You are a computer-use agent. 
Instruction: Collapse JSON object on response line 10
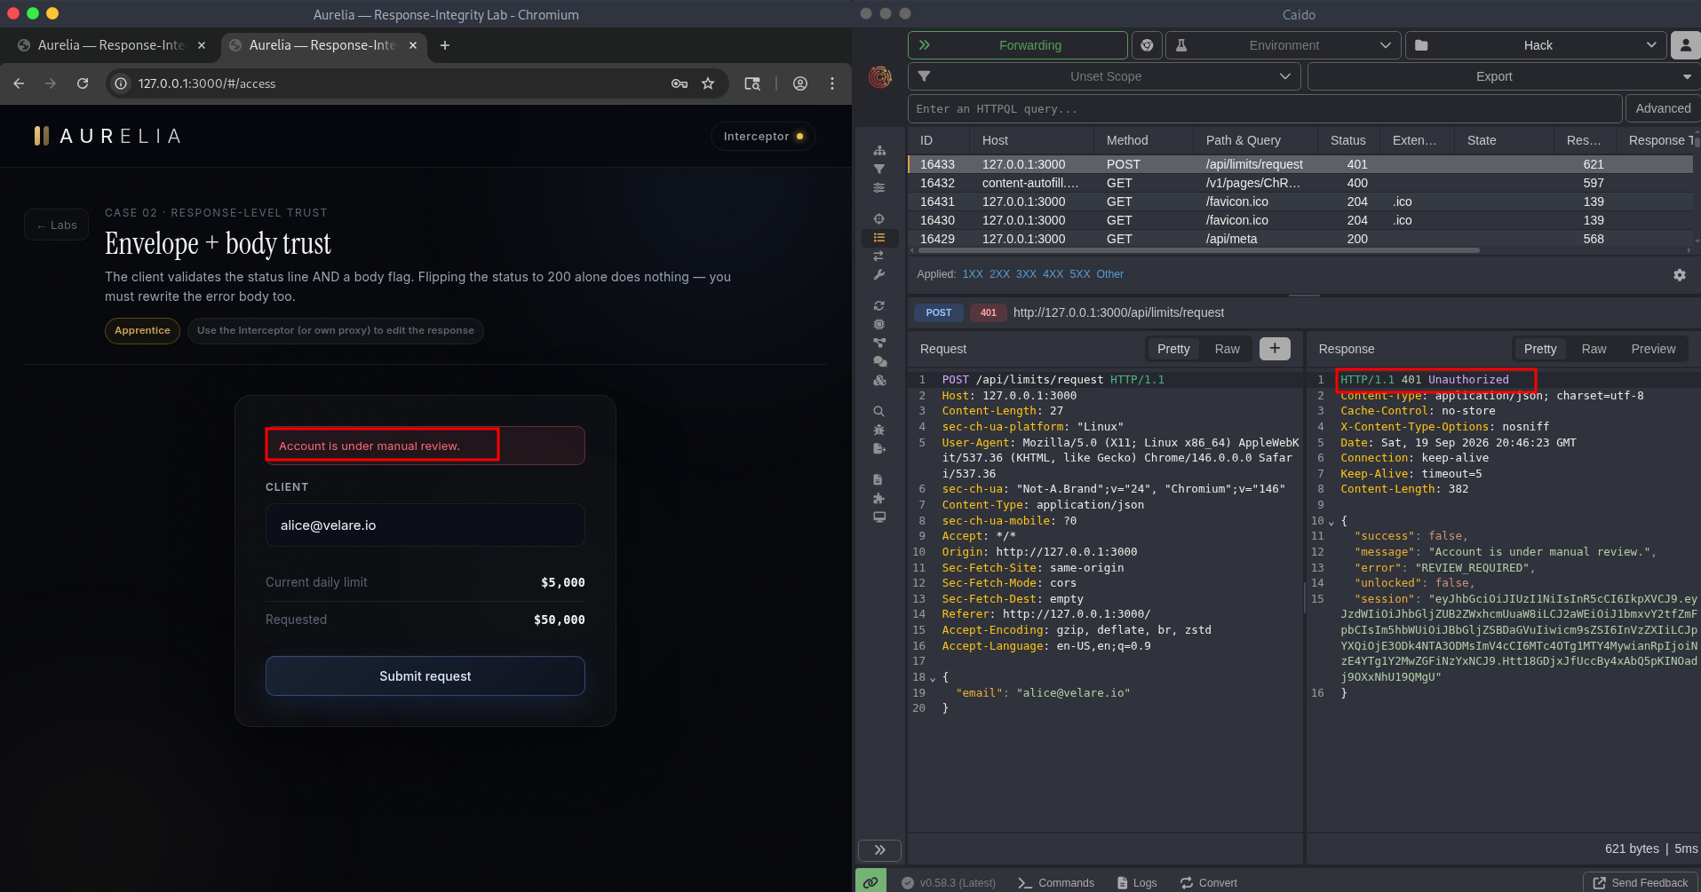pyautogui.click(x=1331, y=522)
